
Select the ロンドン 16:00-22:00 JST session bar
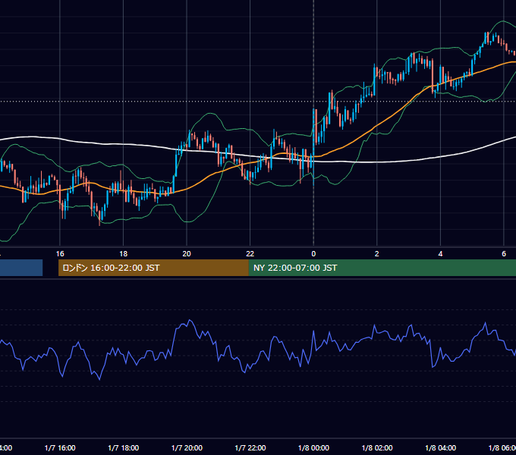(153, 268)
